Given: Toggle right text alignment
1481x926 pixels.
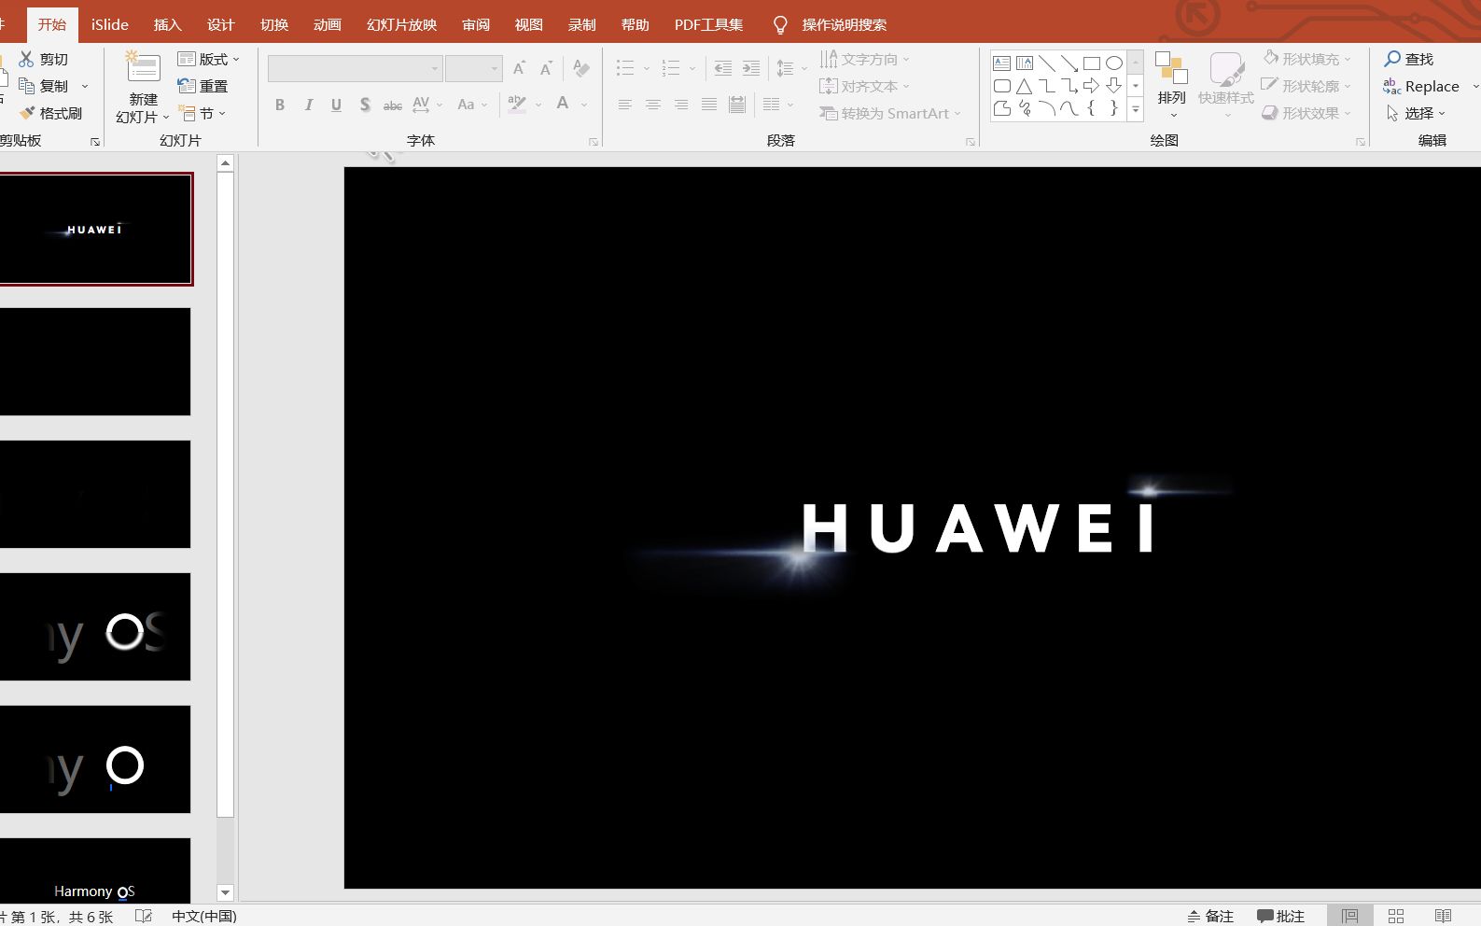Looking at the screenshot, I should [681, 105].
